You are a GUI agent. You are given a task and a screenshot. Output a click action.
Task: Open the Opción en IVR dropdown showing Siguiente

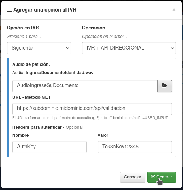click(39, 48)
